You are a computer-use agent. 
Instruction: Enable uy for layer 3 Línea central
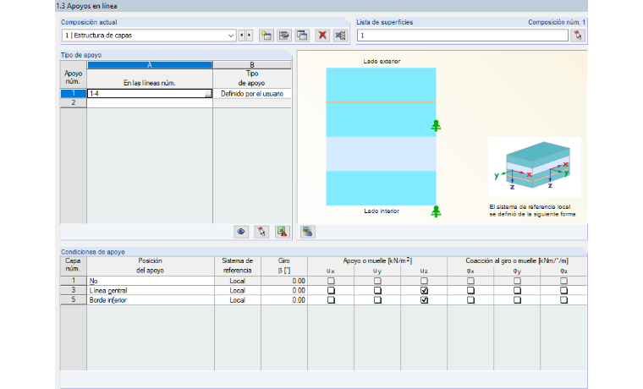coord(377,291)
